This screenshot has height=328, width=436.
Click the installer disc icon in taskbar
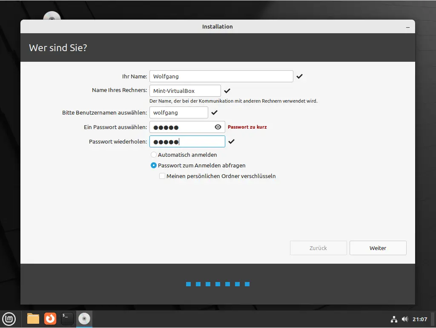click(84, 319)
